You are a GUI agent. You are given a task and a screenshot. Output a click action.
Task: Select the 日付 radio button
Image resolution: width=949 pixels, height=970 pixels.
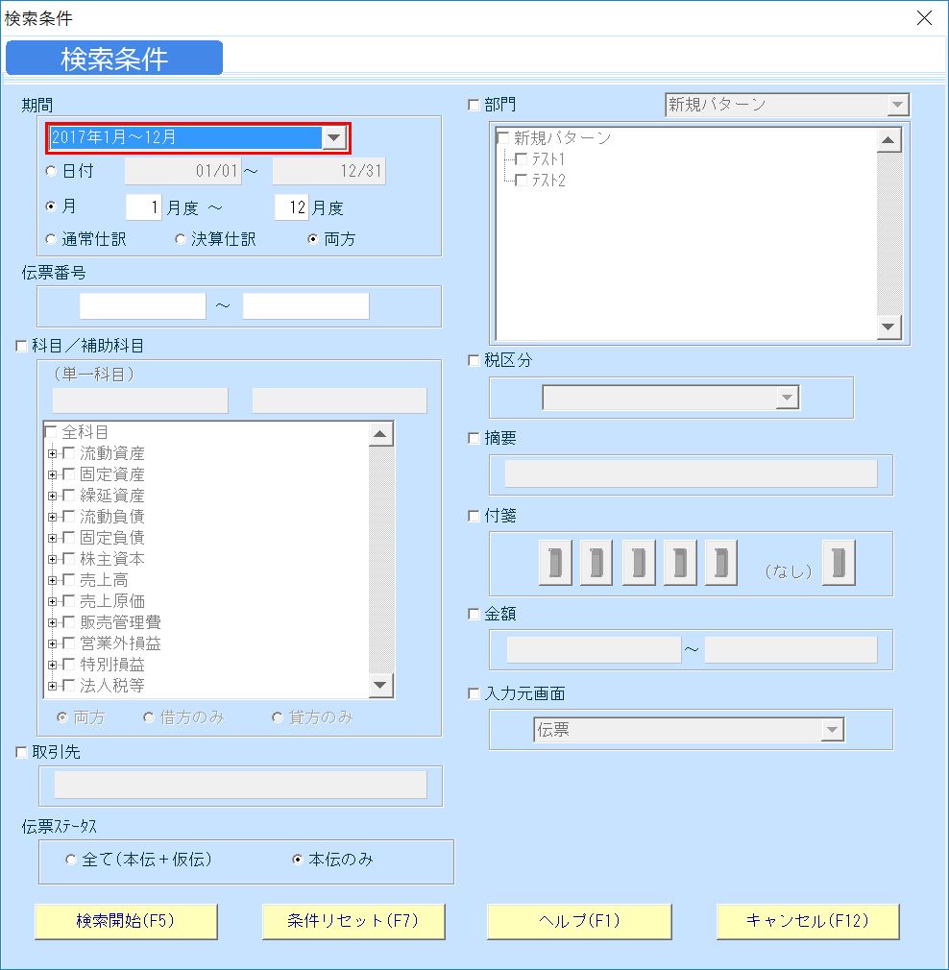[50, 171]
